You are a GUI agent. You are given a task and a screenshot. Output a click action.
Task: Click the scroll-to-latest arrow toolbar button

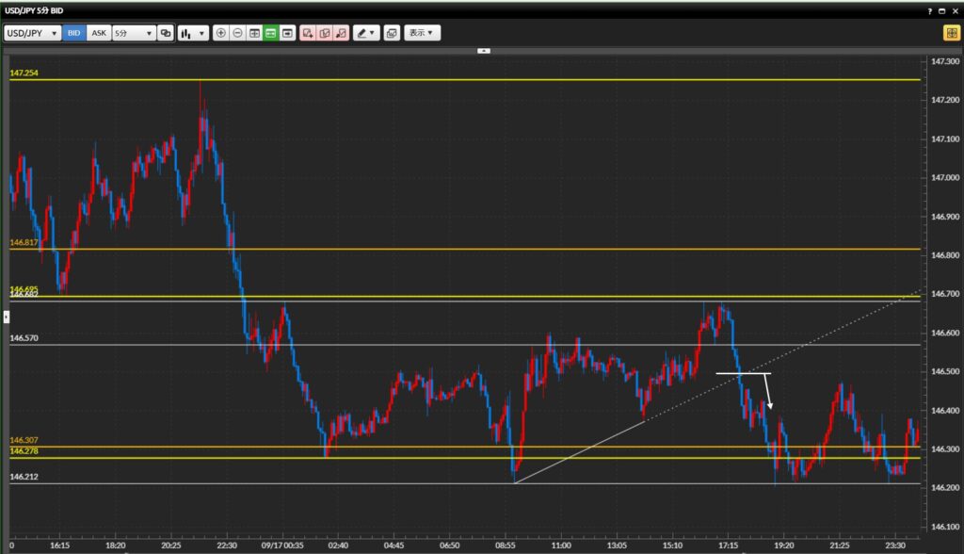point(286,33)
